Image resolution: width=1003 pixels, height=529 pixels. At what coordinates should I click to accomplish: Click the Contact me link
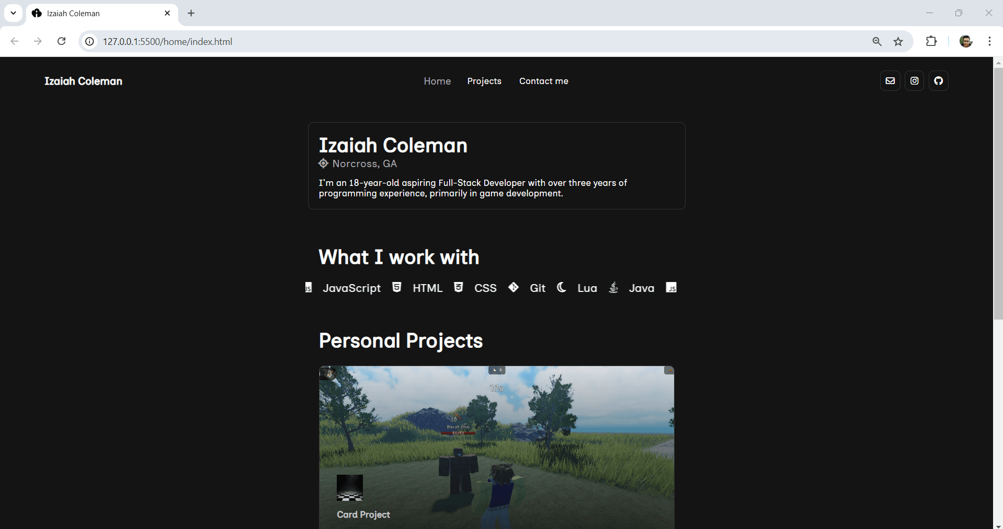543,81
